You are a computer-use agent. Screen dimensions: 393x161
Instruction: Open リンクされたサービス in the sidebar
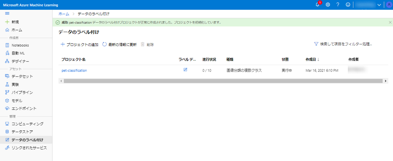[26, 148]
